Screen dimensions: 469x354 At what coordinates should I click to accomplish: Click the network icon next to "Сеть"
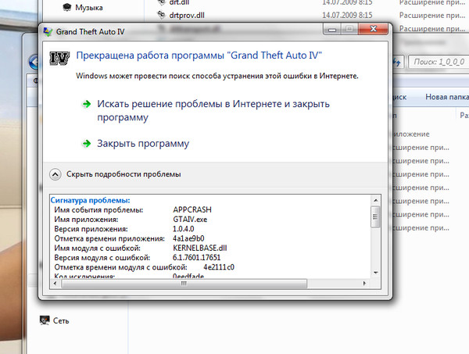(x=45, y=320)
